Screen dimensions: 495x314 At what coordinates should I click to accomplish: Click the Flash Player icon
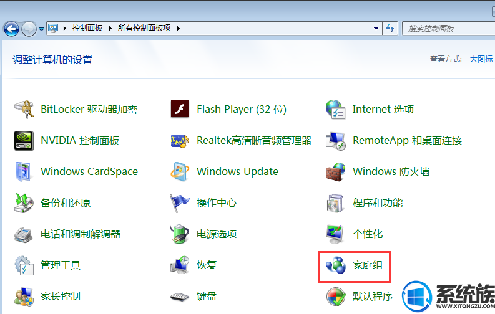[180, 109]
